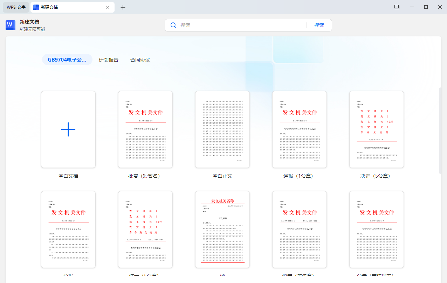
Task: Open 请示（5公章）template thumbnail
Action: pos(145,229)
